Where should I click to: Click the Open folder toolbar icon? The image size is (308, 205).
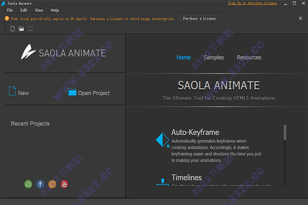21,29
